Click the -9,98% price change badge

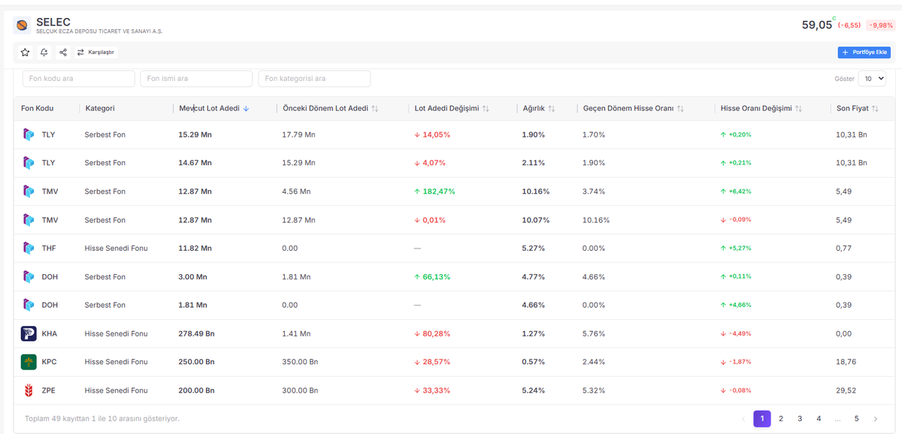coord(880,26)
